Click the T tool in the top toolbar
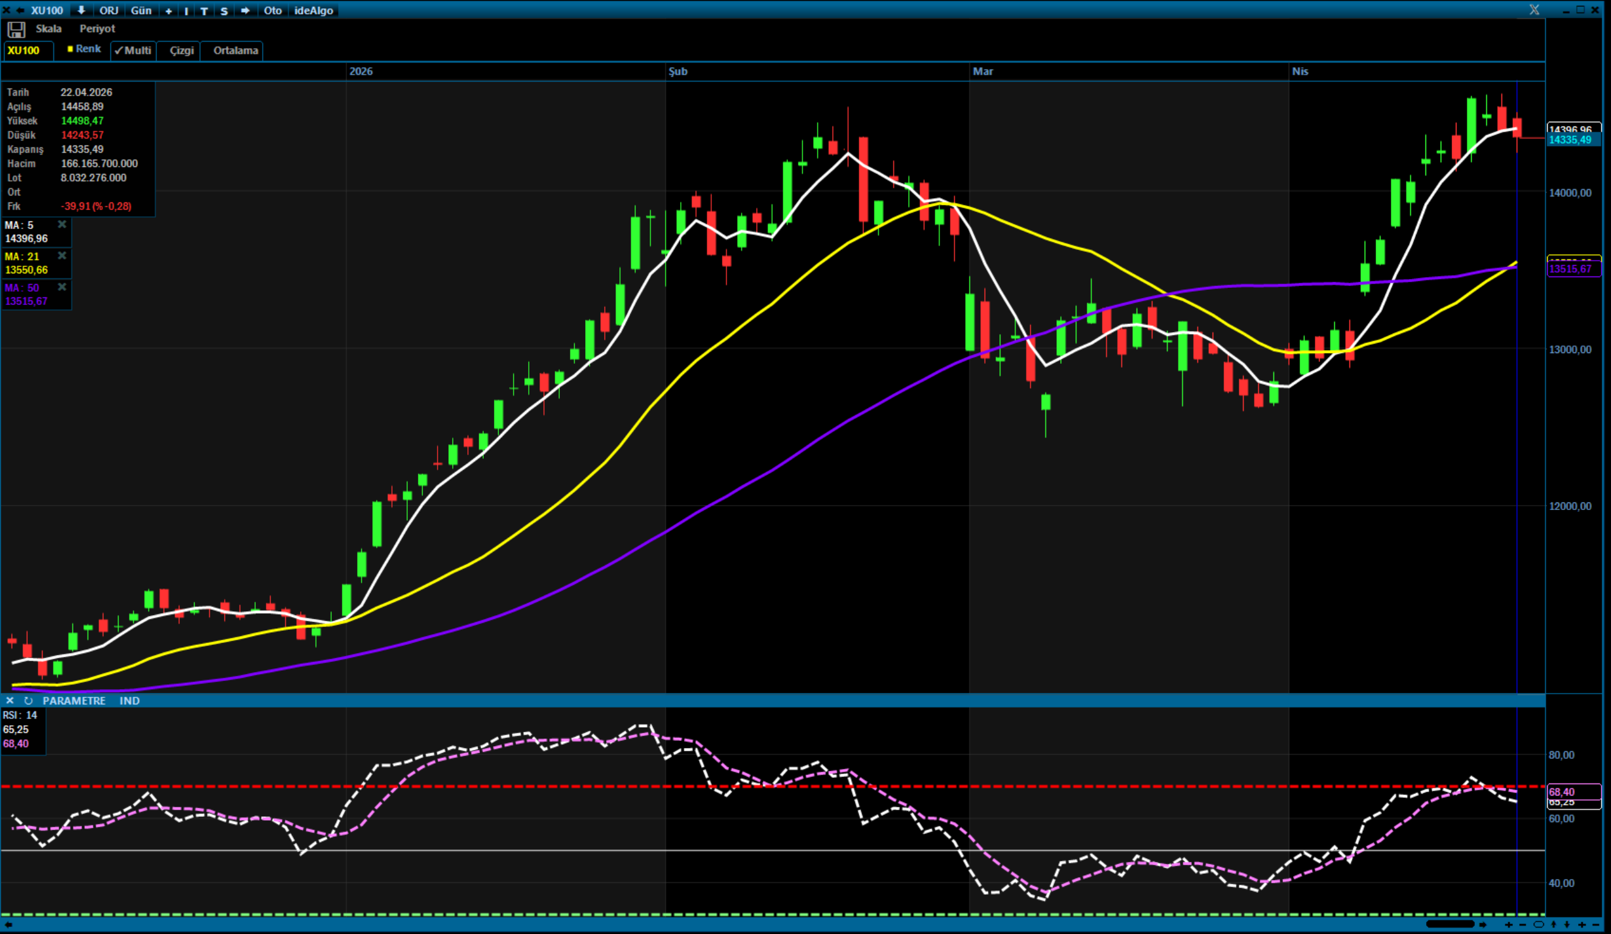 point(204,11)
